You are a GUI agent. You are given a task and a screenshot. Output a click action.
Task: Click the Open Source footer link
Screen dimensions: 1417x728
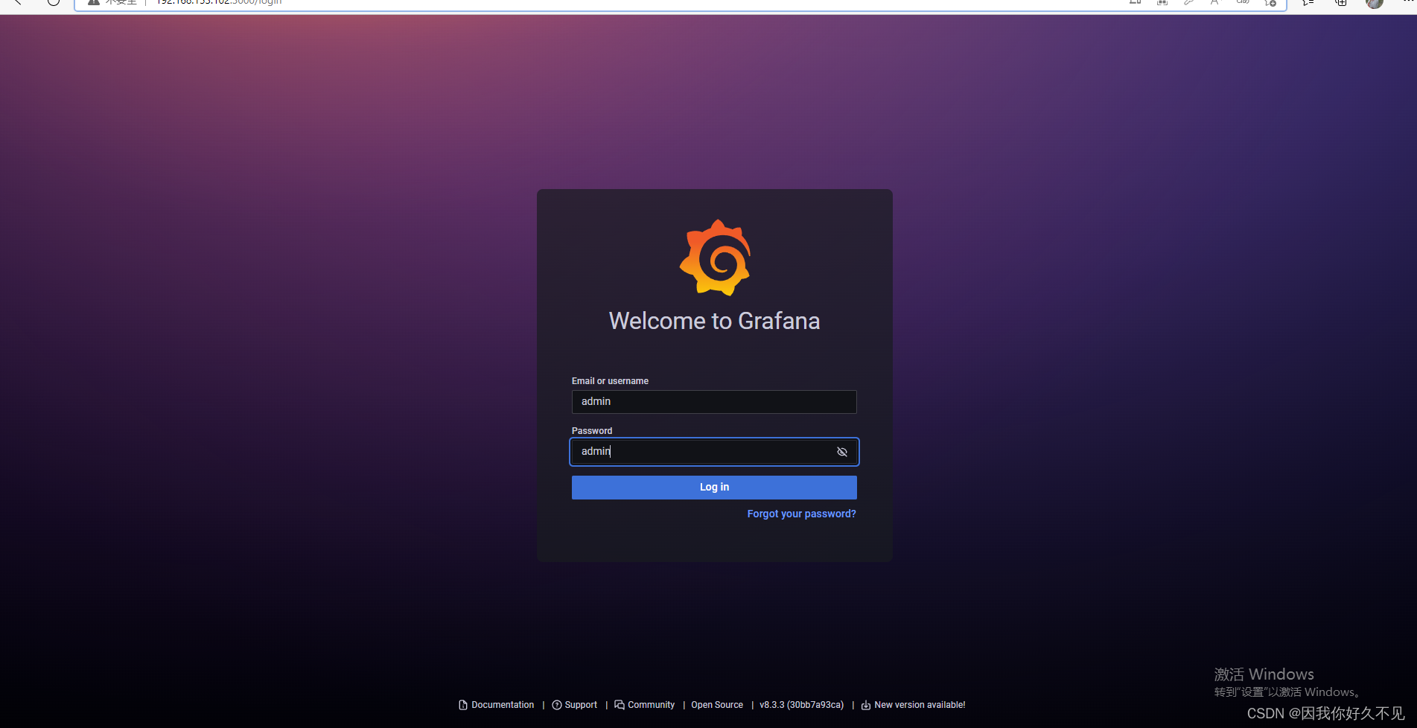[716, 704]
